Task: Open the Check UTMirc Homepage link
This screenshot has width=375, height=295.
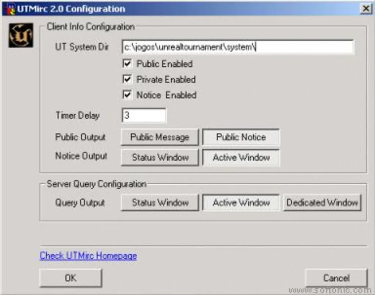Action: click(x=88, y=256)
